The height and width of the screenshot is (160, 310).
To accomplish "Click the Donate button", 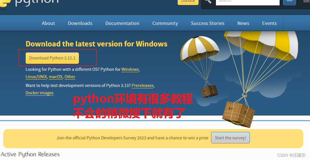I will [188, 2].
